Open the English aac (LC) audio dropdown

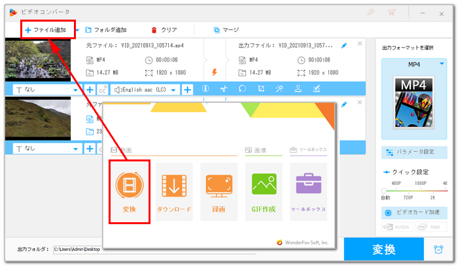coord(145,90)
